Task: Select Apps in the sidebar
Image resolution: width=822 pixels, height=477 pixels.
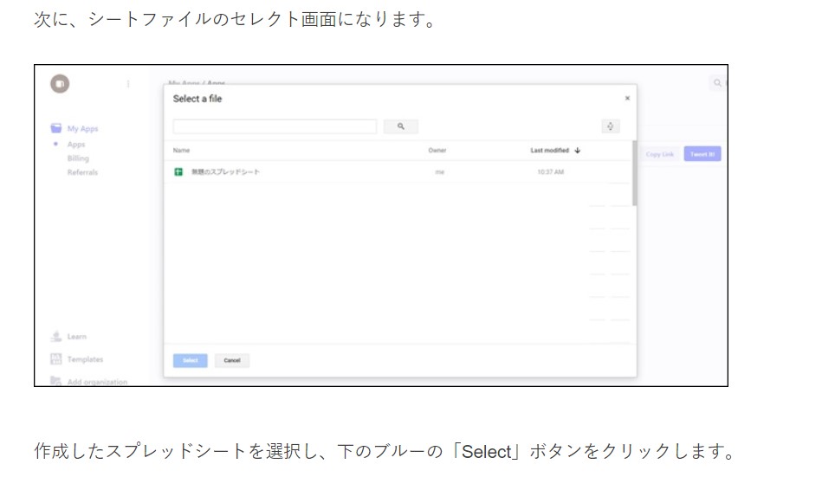Action: tap(76, 145)
